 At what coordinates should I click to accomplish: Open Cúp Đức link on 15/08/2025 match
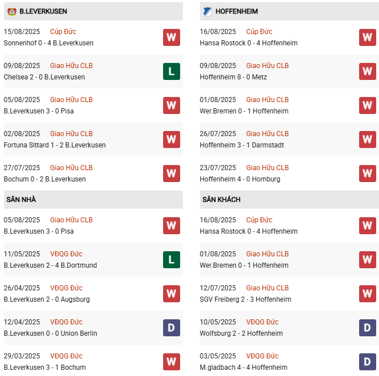(x=63, y=32)
